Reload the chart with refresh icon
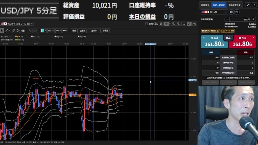This screenshot has height=145, width=258. [x=184, y=24]
